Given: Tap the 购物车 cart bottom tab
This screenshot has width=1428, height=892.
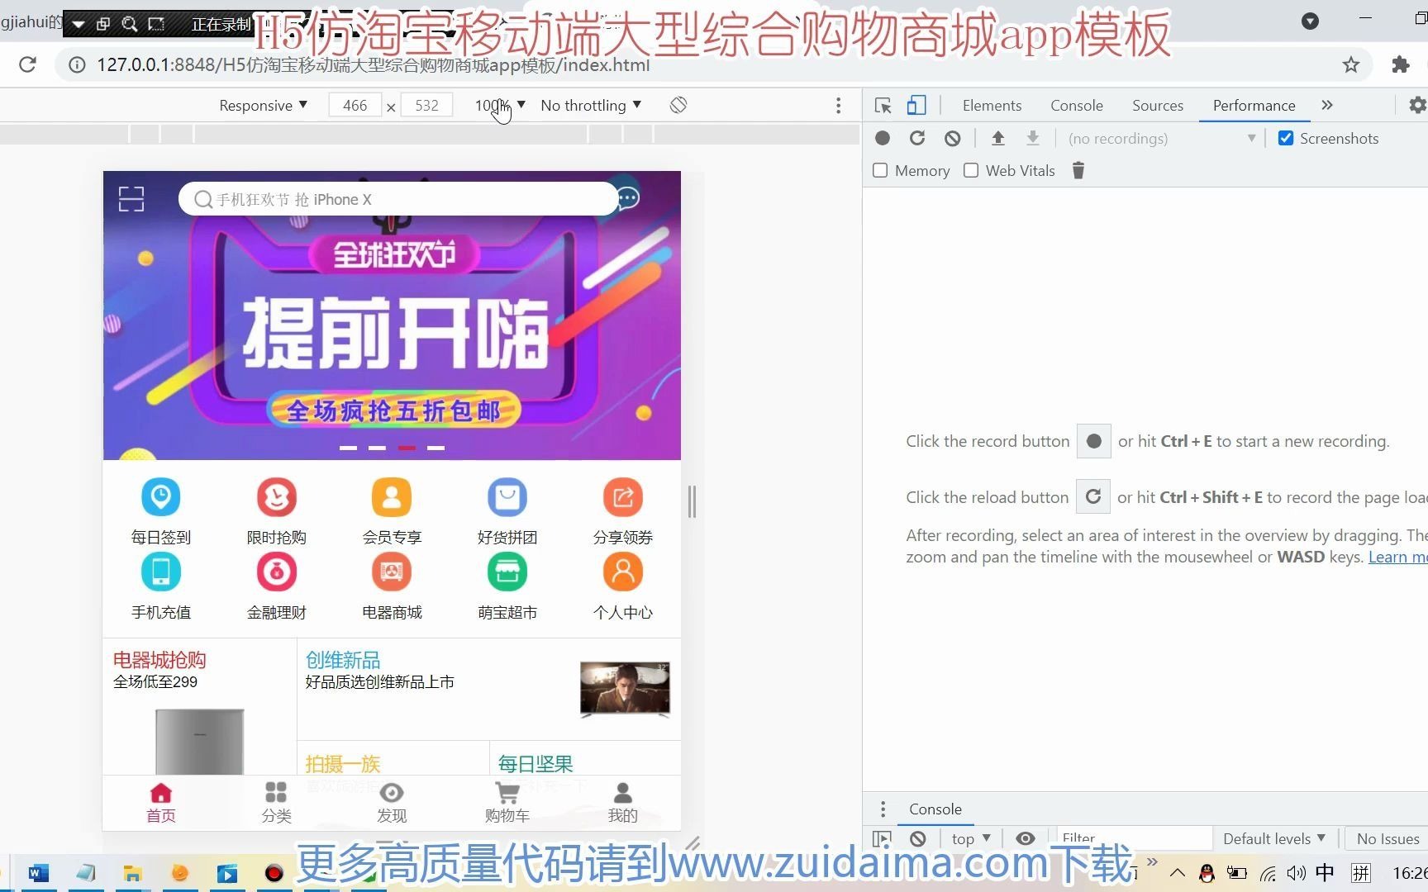Looking at the screenshot, I should (507, 803).
